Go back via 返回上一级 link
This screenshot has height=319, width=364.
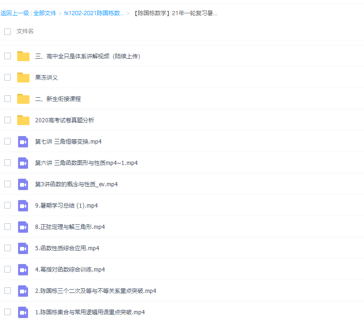pyautogui.click(x=14, y=13)
